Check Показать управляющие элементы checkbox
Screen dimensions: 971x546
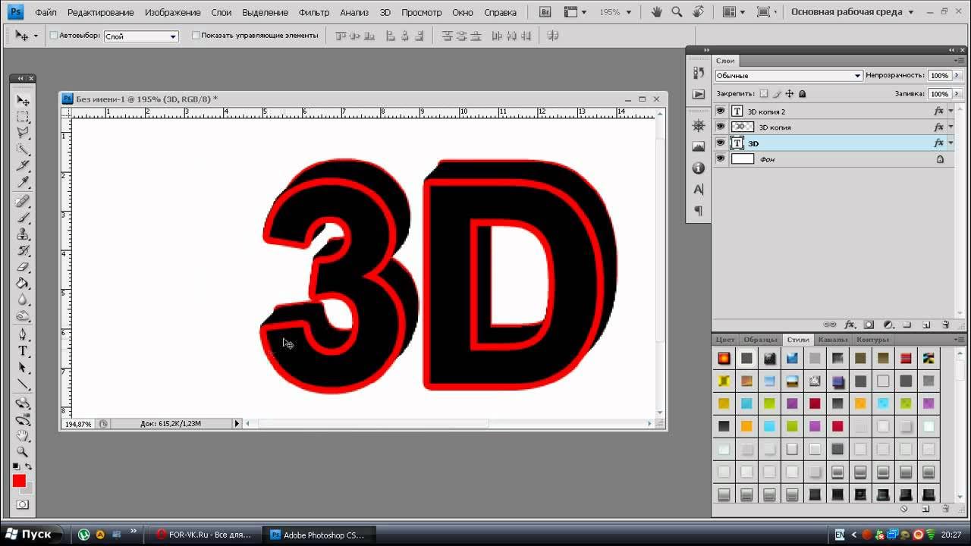click(196, 36)
